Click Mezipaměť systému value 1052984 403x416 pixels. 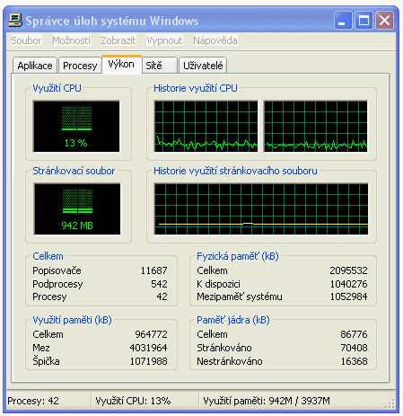coord(348,297)
